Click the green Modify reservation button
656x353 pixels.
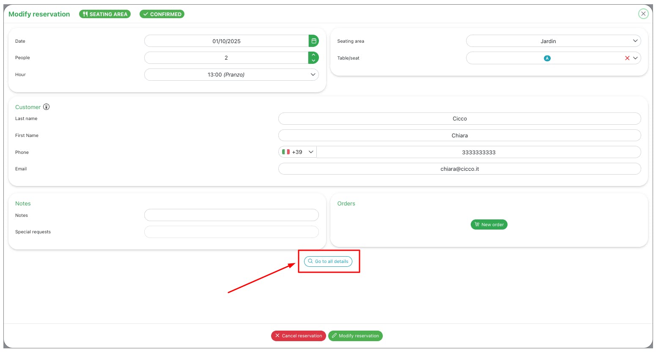click(355, 336)
